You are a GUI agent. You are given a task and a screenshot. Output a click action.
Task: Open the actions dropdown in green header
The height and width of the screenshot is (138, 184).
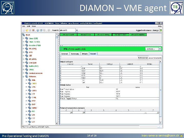coord(160,49)
